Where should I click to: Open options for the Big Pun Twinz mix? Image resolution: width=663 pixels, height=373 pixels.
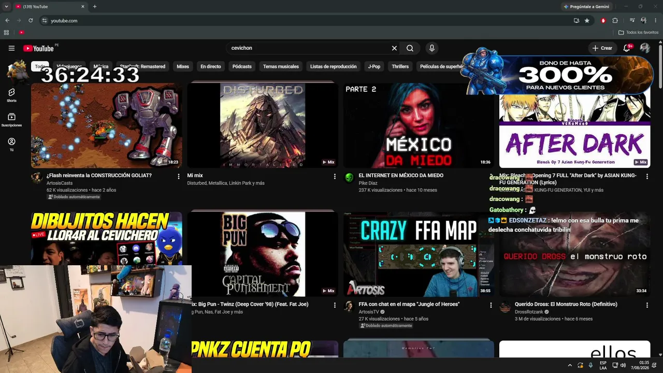(335, 305)
